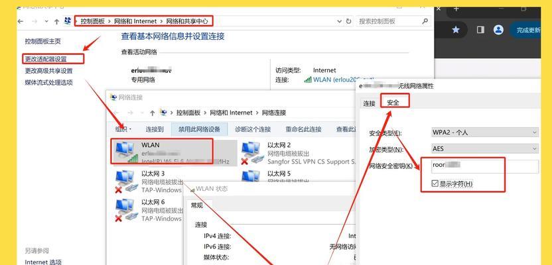Viewport: 552px width, 265px height.
Task: Open recent locations dropdown in Network Sharing Center
Action: pyautogui.click(x=46, y=21)
